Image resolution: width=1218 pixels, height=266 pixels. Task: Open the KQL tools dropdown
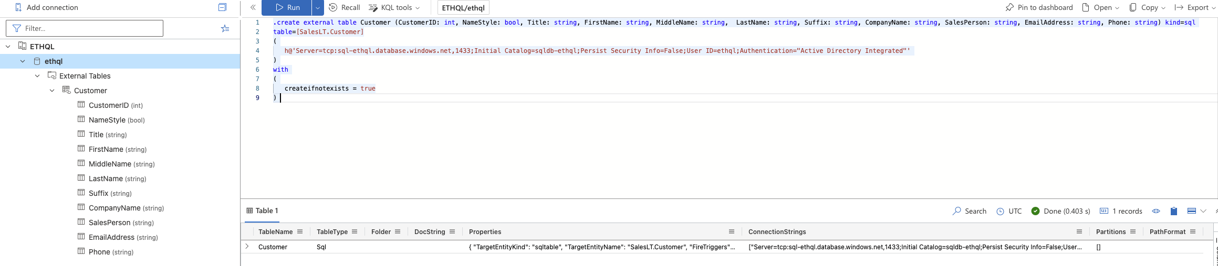point(394,7)
